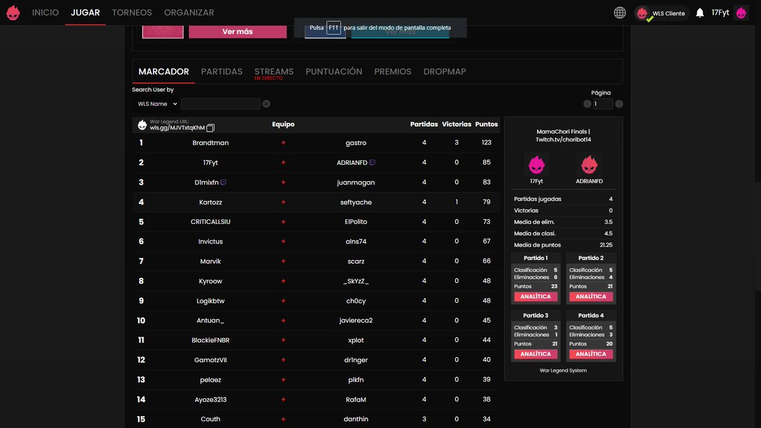The width and height of the screenshot is (761, 428).
Task: Click 17Fyt's avatar in team panel
Action: 537,165
